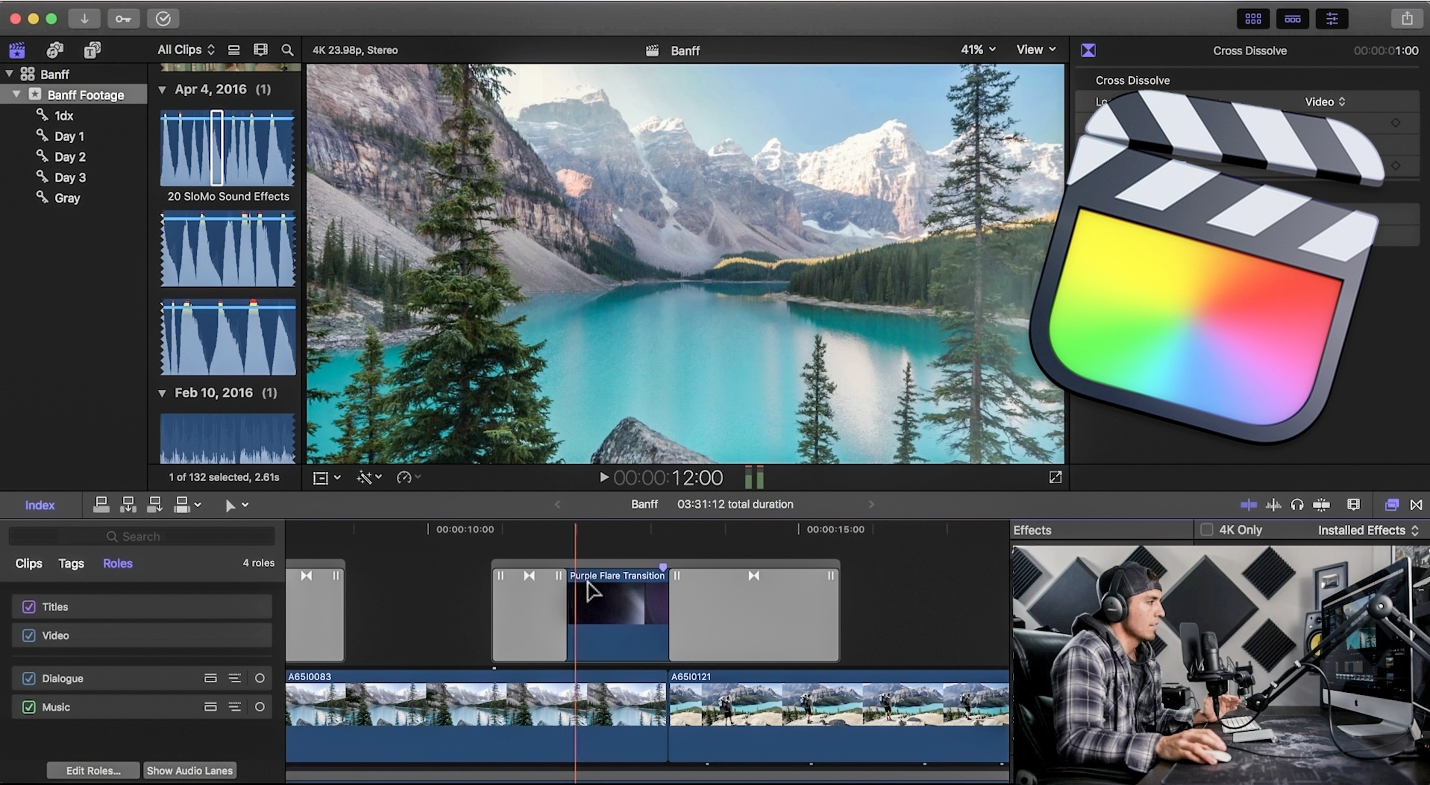Toggle the Inspector sliders icon
Image resolution: width=1430 pixels, height=785 pixels.
click(1332, 18)
